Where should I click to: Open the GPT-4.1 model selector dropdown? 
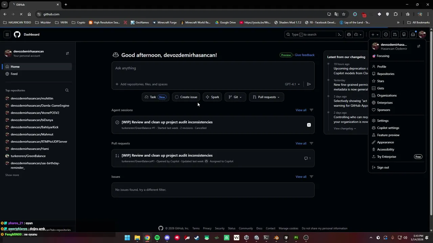(292, 84)
